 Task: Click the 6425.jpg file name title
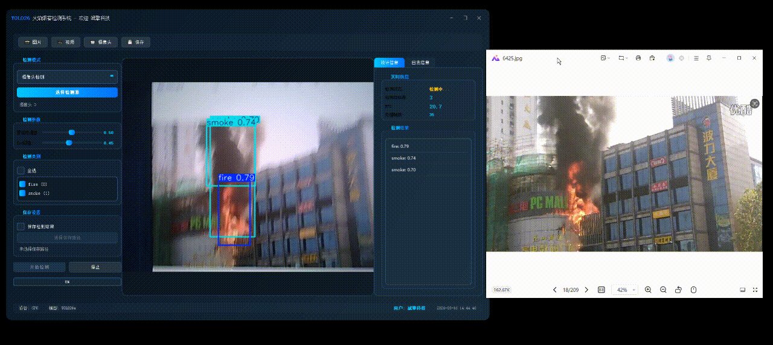pyautogui.click(x=512, y=59)
